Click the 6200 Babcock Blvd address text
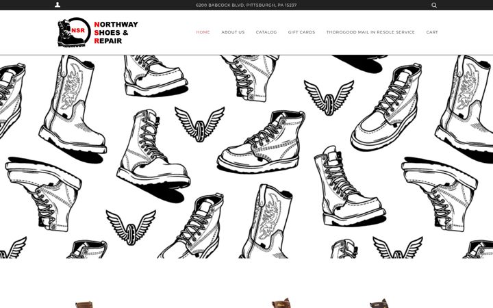 pos(246,5)
